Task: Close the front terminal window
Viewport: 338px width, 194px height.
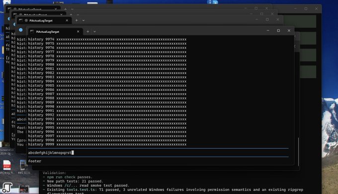Action: [x=289, y=31]
